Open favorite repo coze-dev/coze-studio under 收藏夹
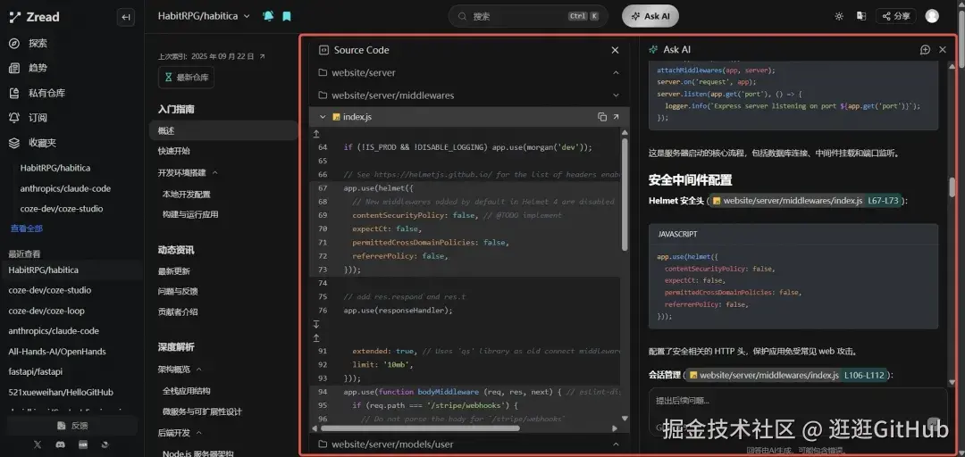Image resolution: width=965 pixels, height=457 pixels. click(61, 209)
